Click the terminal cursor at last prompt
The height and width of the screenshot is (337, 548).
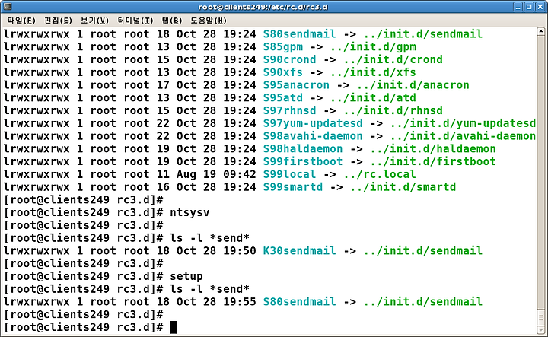(173, 327)
